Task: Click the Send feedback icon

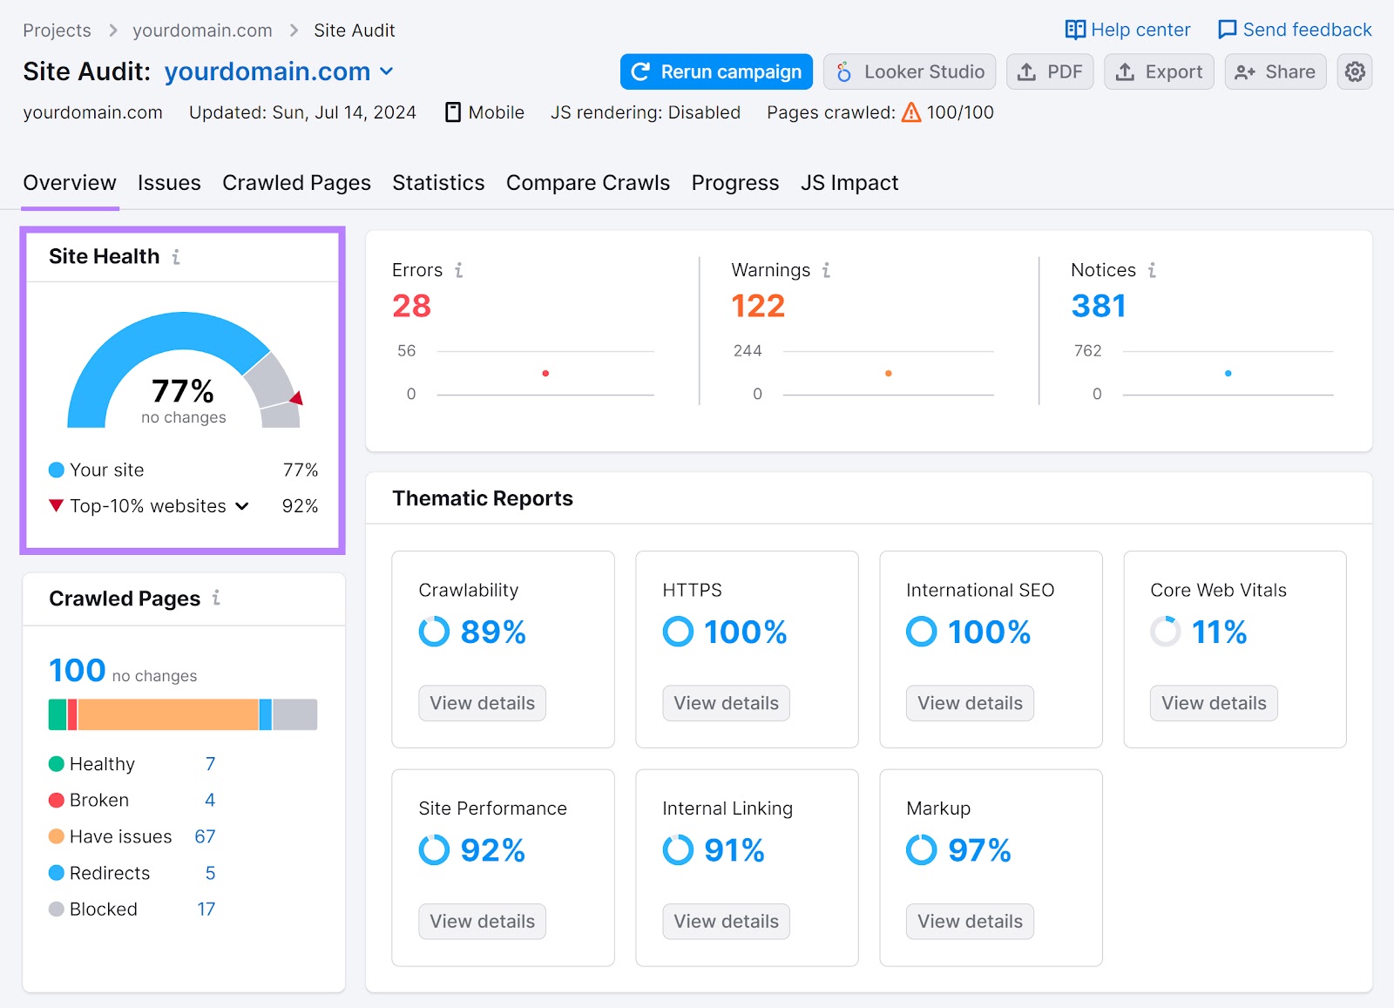Action: click(1227, 29)
